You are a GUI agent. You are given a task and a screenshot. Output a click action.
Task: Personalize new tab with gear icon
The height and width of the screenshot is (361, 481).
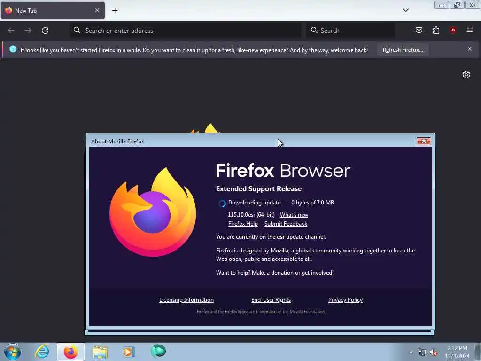[466, 75]
